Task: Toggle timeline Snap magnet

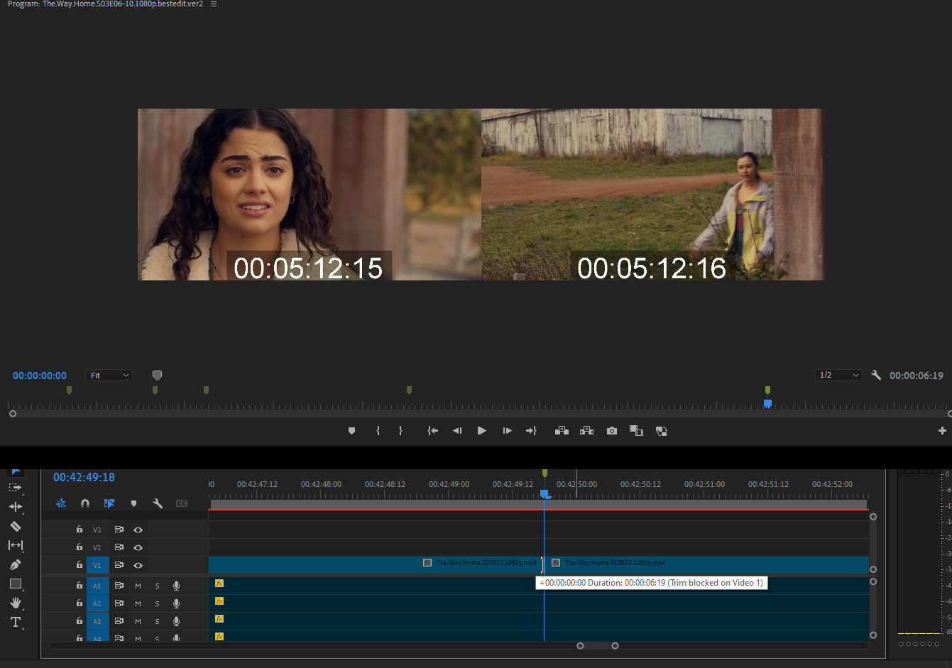Action: 85,503
